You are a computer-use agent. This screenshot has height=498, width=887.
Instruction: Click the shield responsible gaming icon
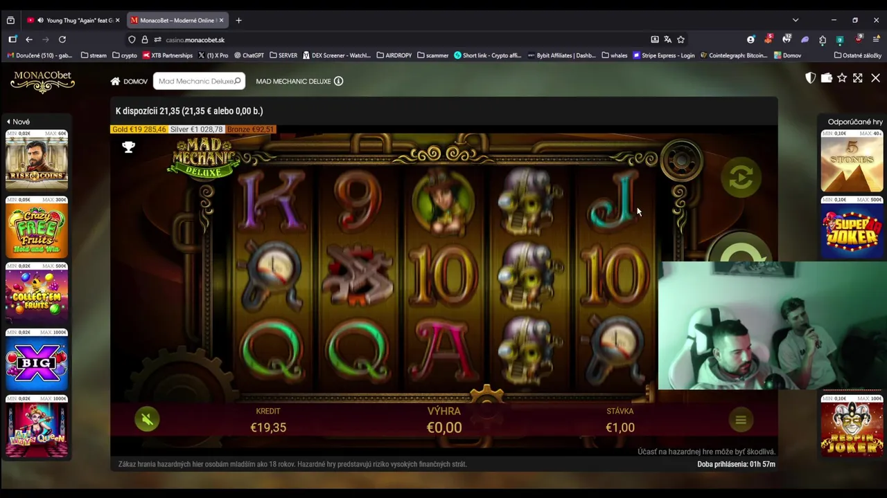810,78
